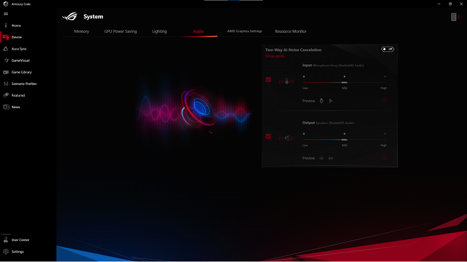
Task: Select the Audio tab
Action: pos(198,31)
